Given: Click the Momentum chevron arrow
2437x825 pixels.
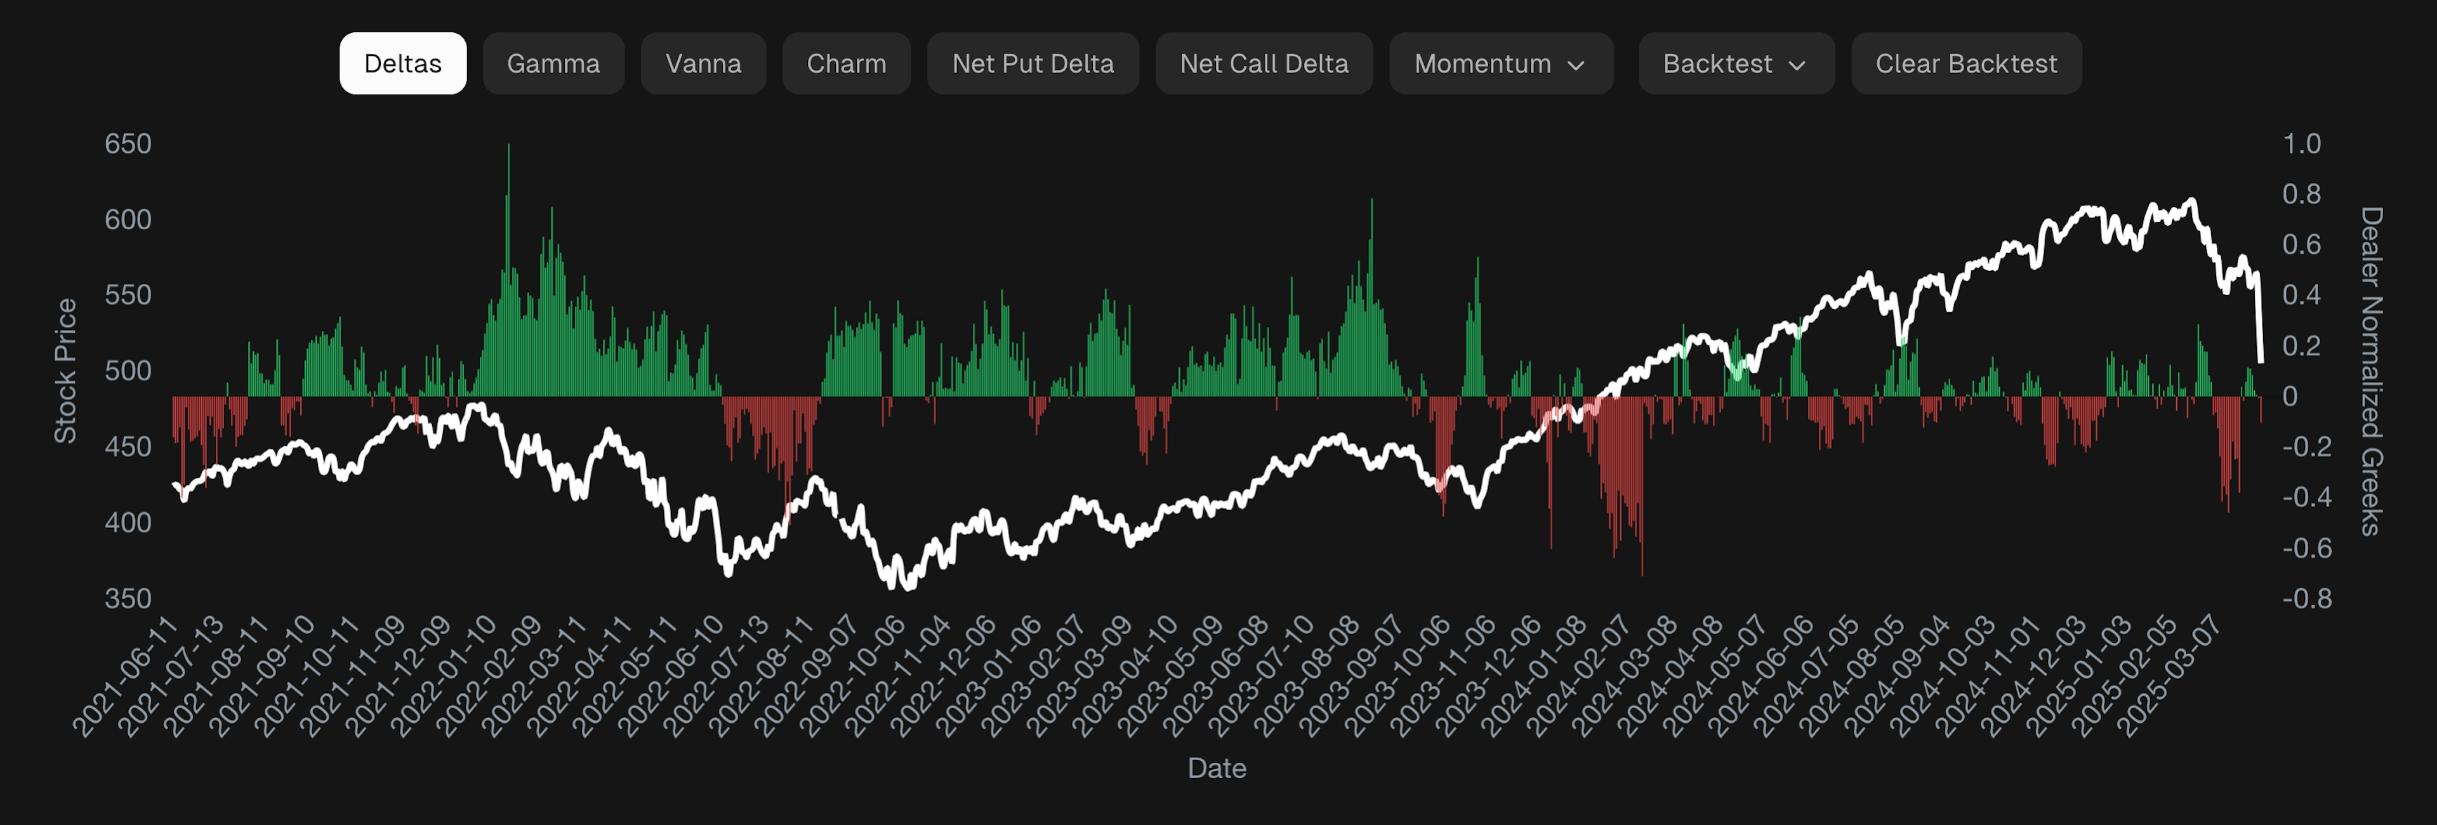Looking at the screenshot, I should [x=1576, y=65].
